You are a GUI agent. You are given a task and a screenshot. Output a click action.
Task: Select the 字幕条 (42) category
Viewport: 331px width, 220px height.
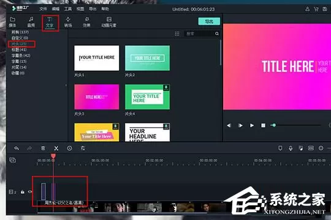tap(21, 56)
